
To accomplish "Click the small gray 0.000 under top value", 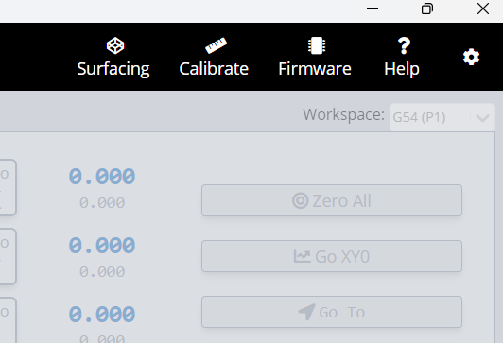I will [102, 203].
